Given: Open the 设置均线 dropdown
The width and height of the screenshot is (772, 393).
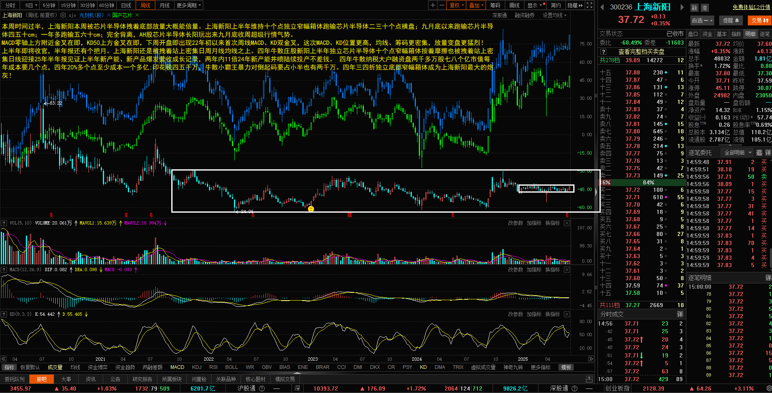Looking at the screenshot, I should [x=555, y=15].
